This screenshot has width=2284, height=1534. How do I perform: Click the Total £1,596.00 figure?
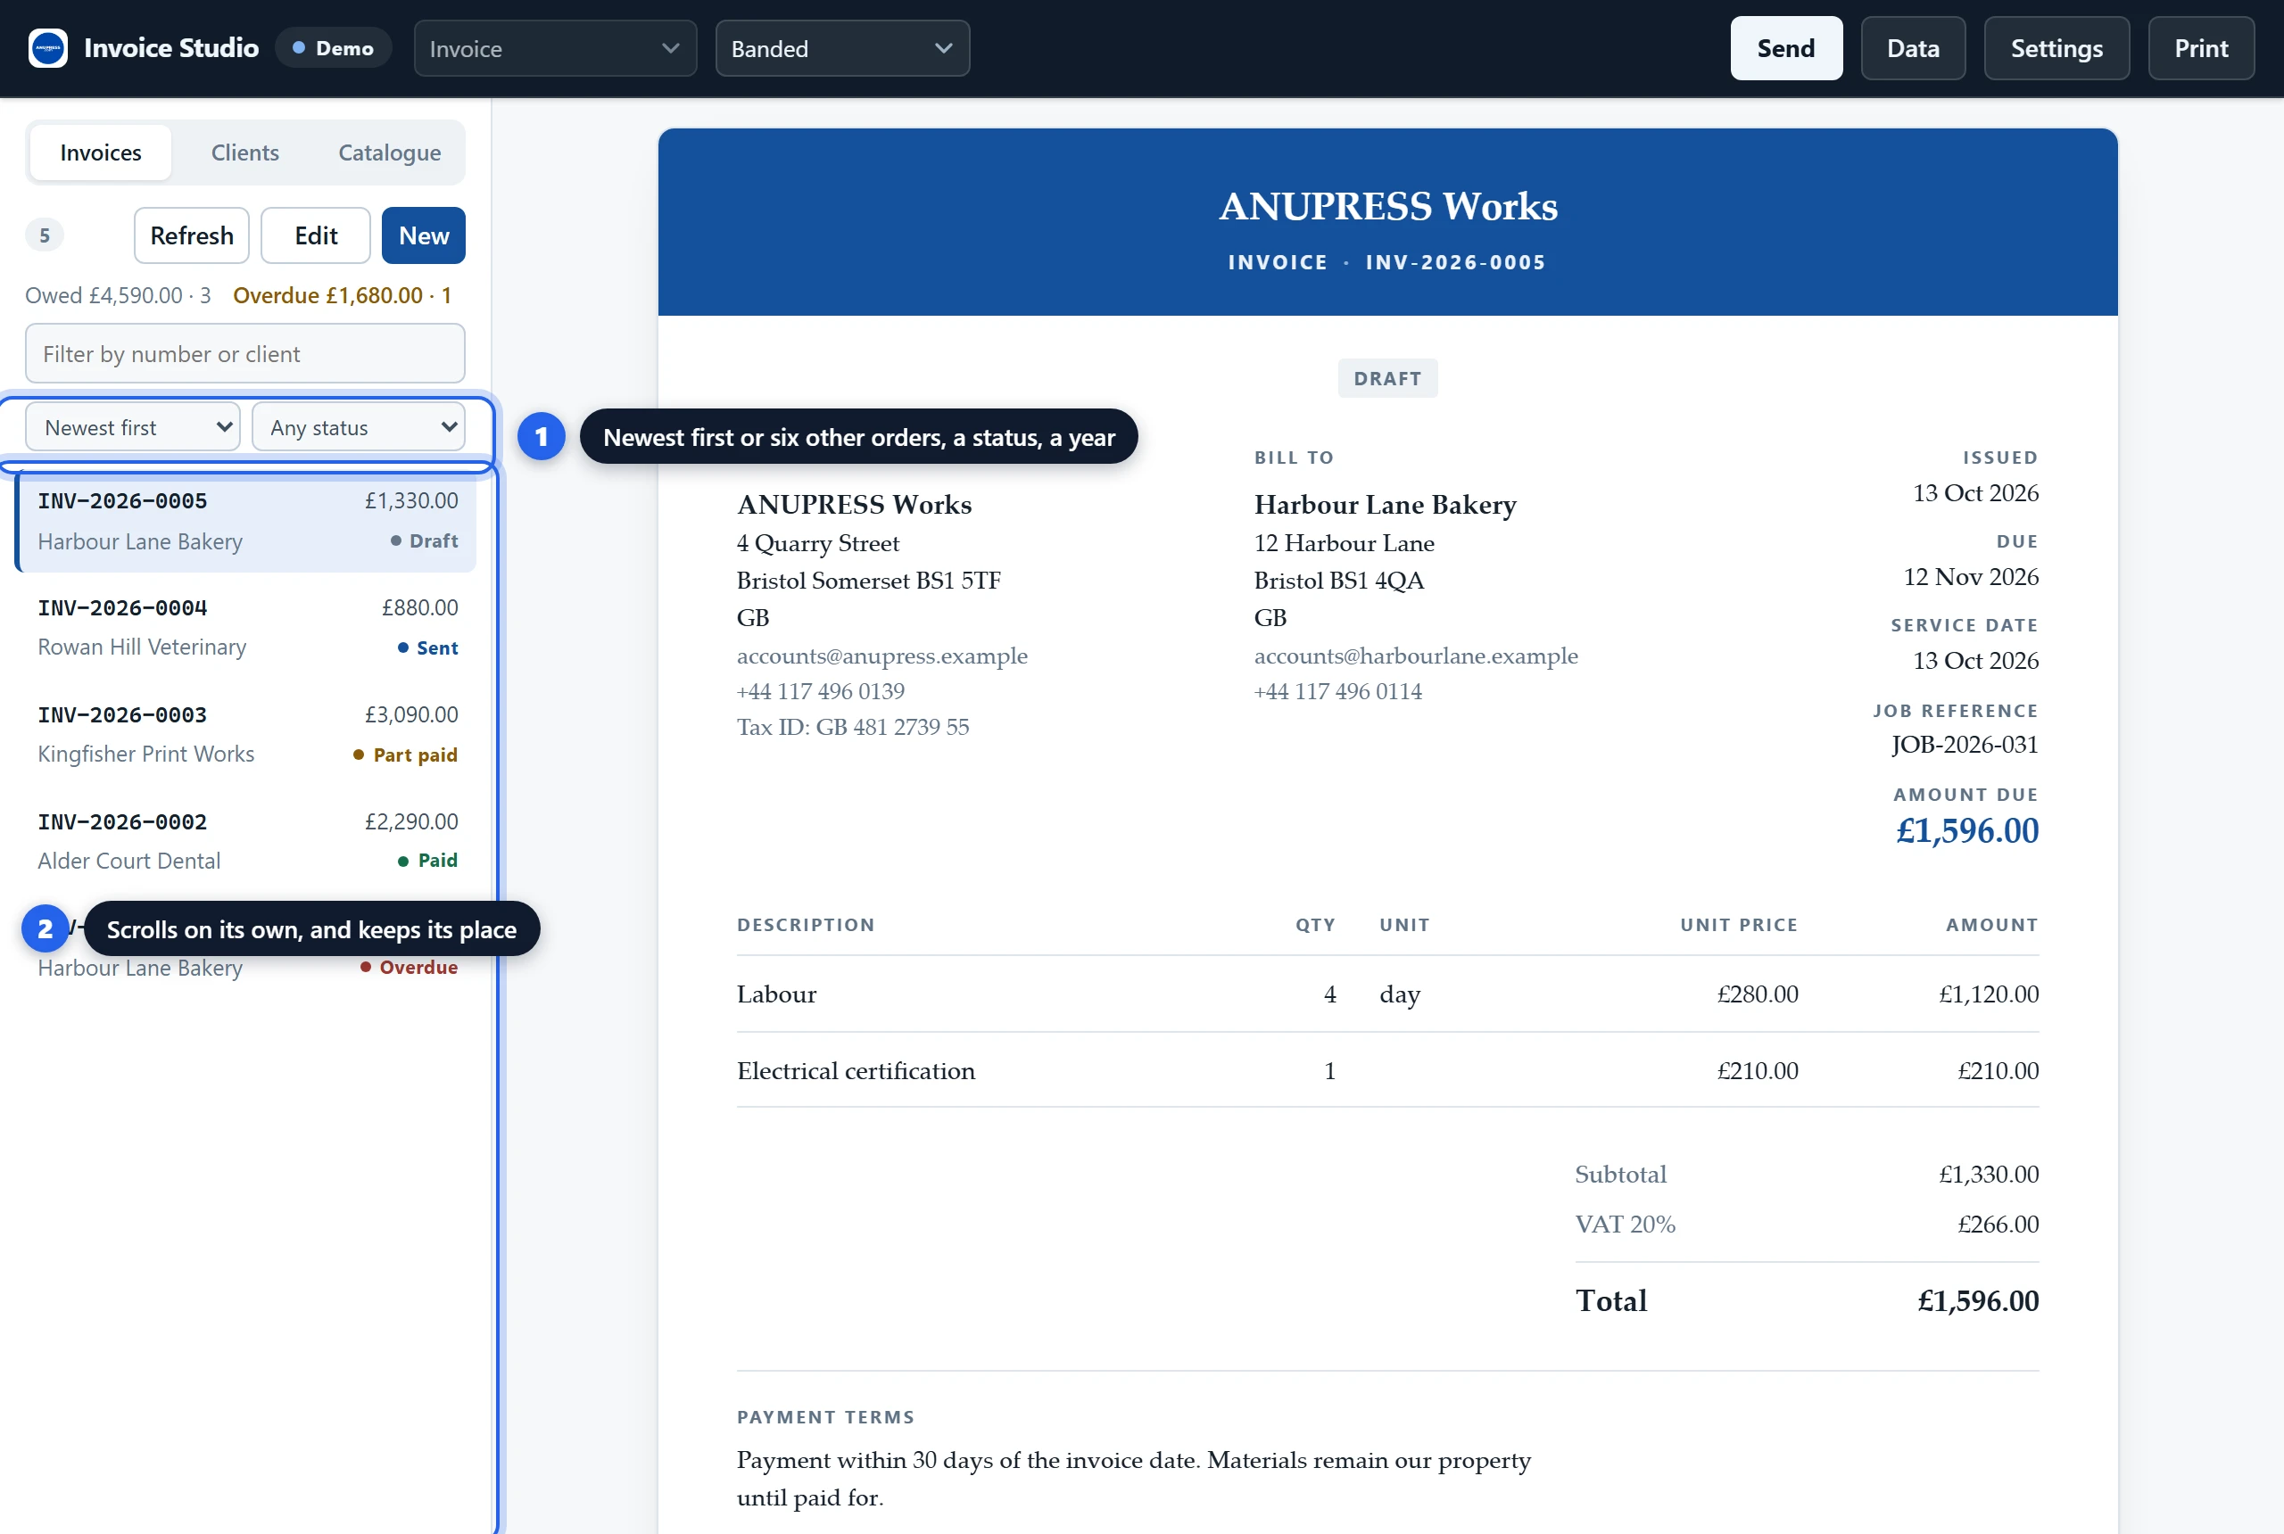pyautogui.click(x=1978, y=1301)
